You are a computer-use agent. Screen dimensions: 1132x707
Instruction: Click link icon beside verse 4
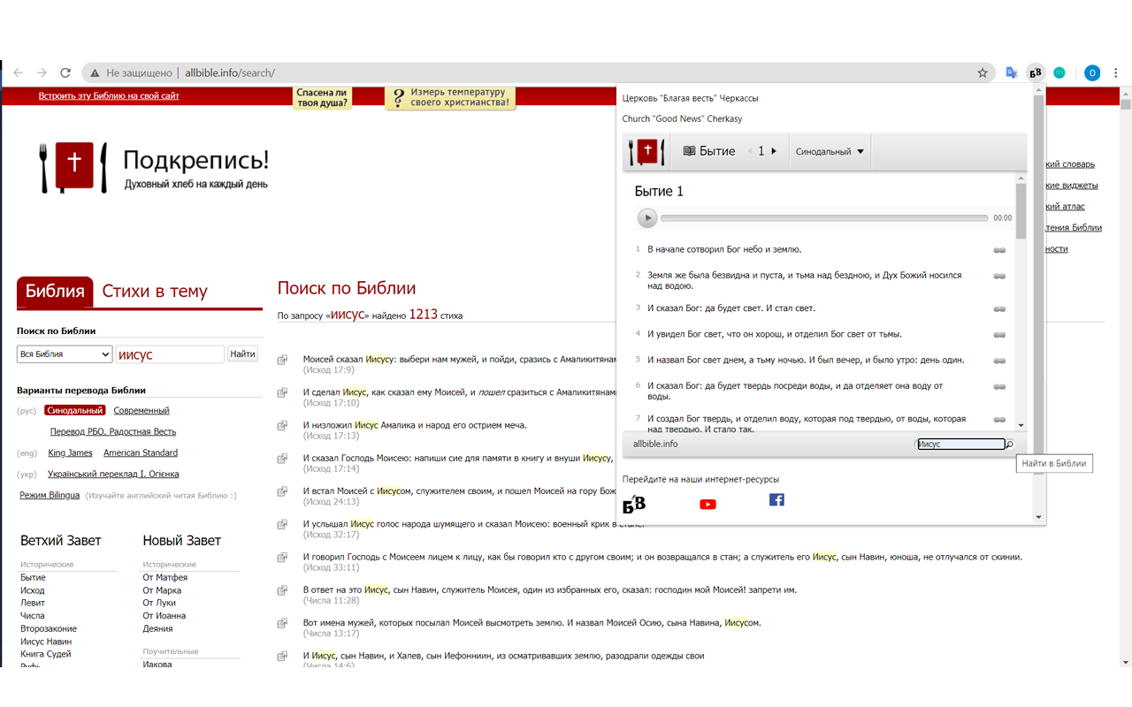pos(999,335)
